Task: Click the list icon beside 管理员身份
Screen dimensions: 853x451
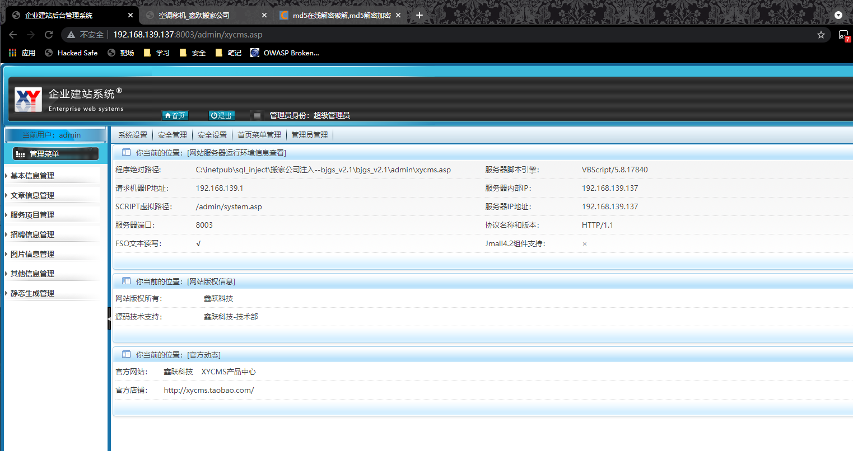Action: coord(257,116)
